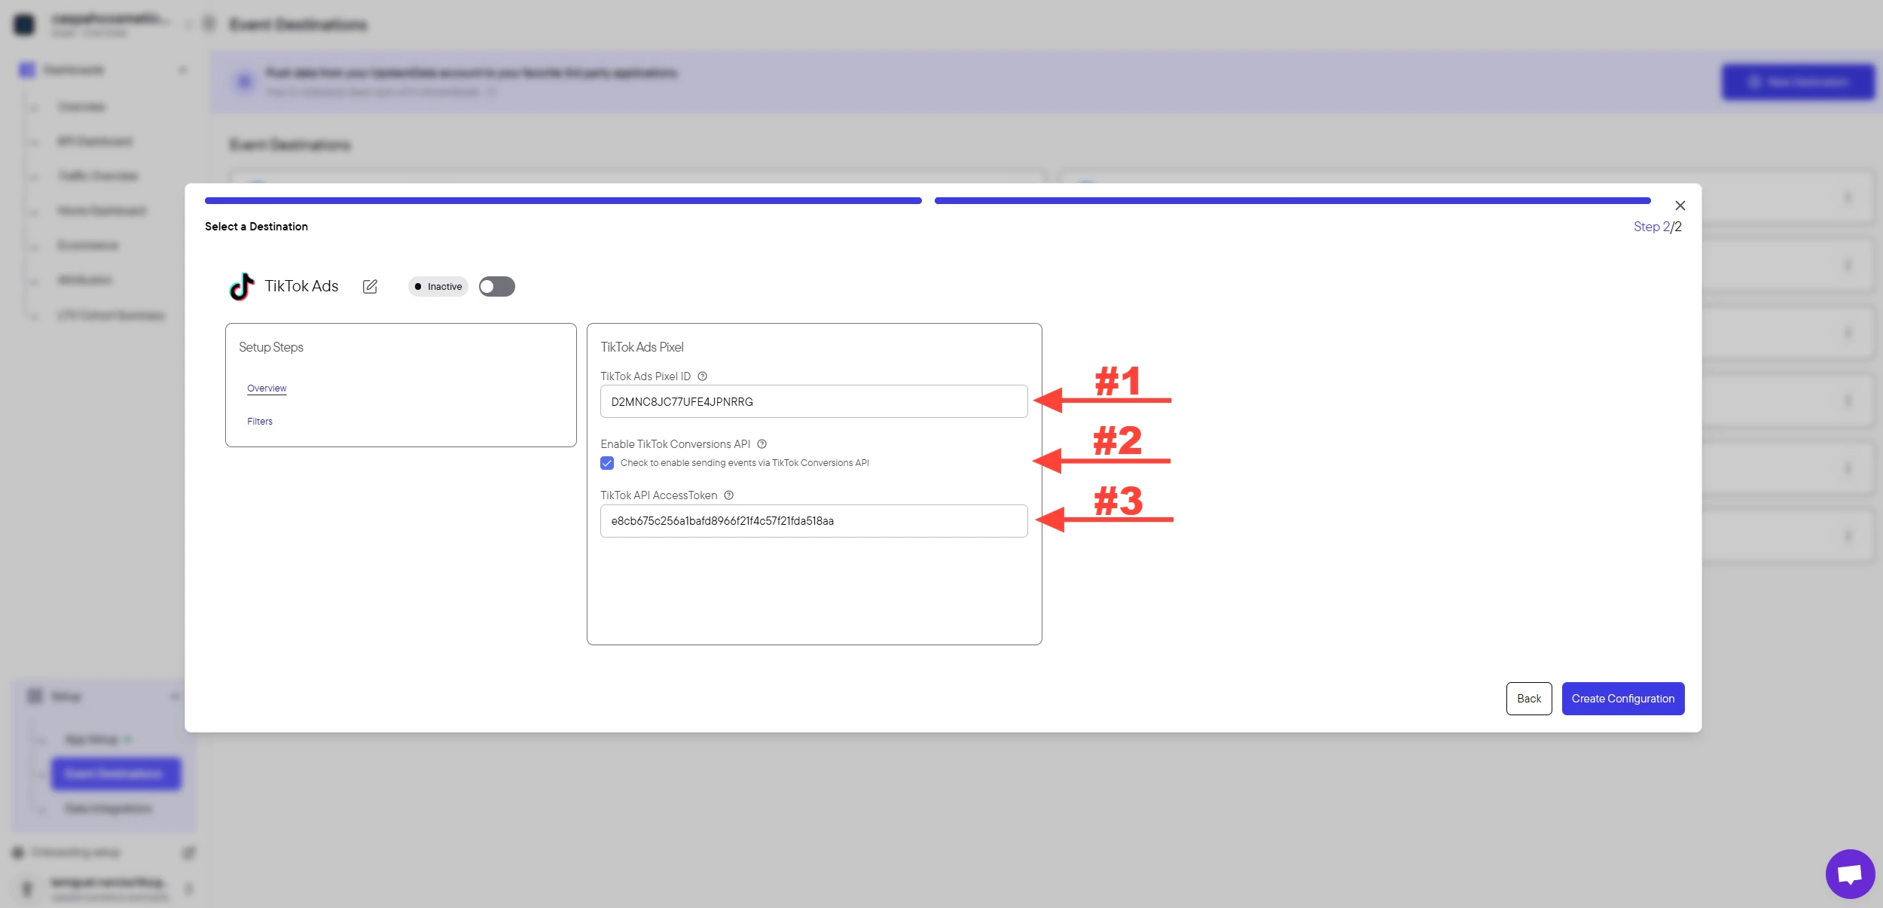Screen dimensions: 1883x908
Task: Click the help icon next to AccessToken
Action: click(x=728, y=495)
